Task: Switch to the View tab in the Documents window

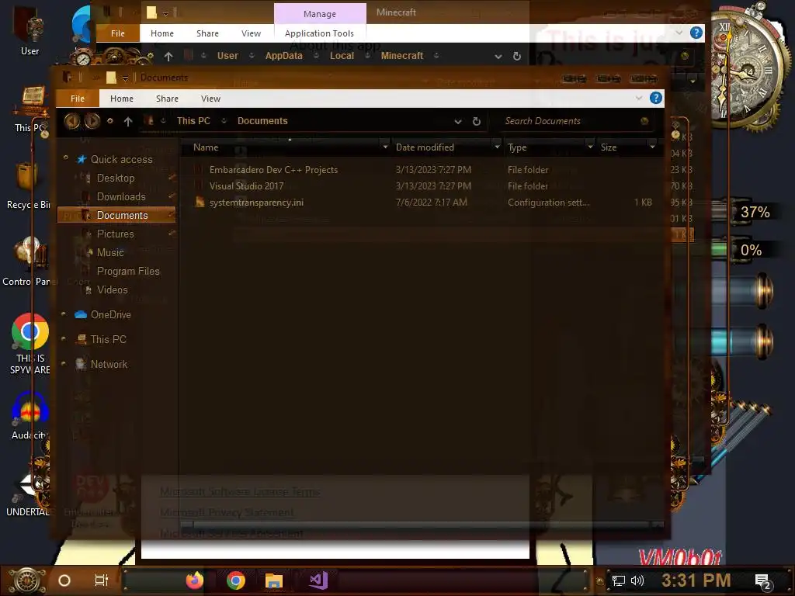Action: point(210,99)
